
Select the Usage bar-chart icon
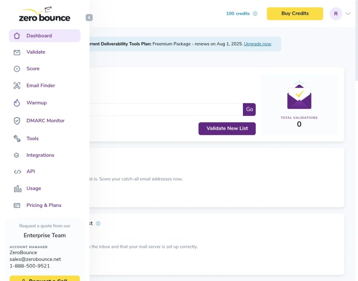pos(17,188)
